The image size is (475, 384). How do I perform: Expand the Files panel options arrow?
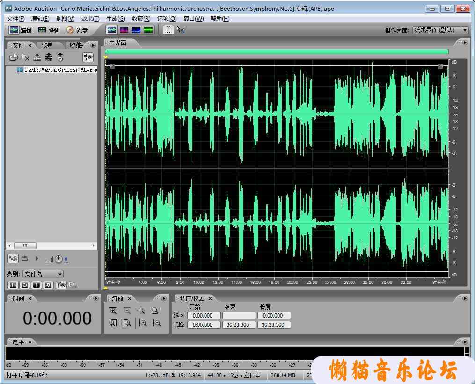click(93, 45)
